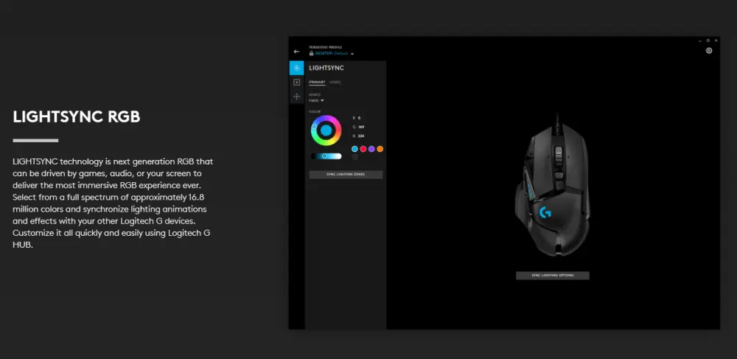Select the orange color swatch

380,149
